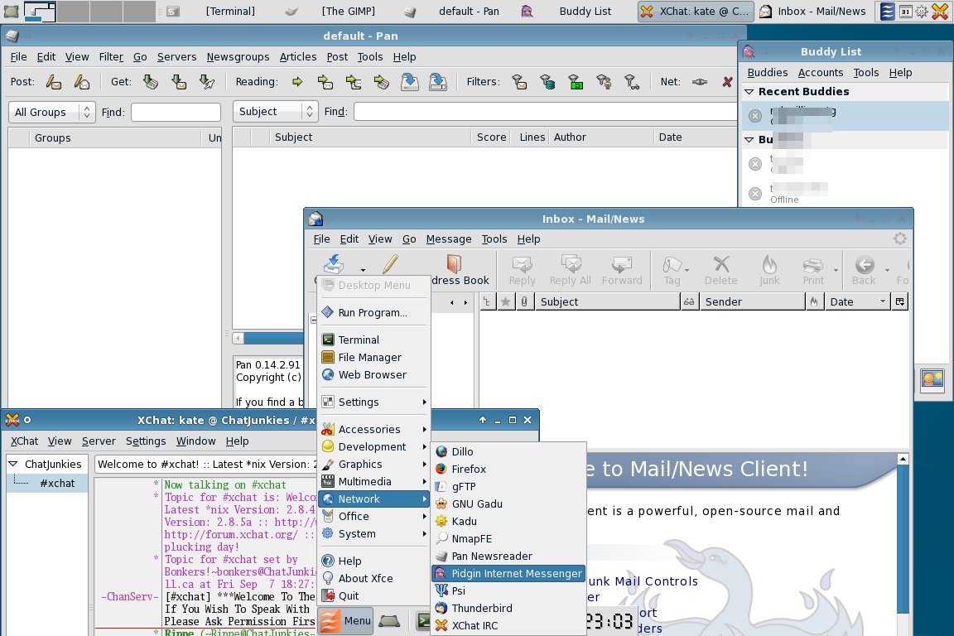Screen dimensions: 954x636
Task: Click Author column header in Pan
Action: click(x=600, y=137)
